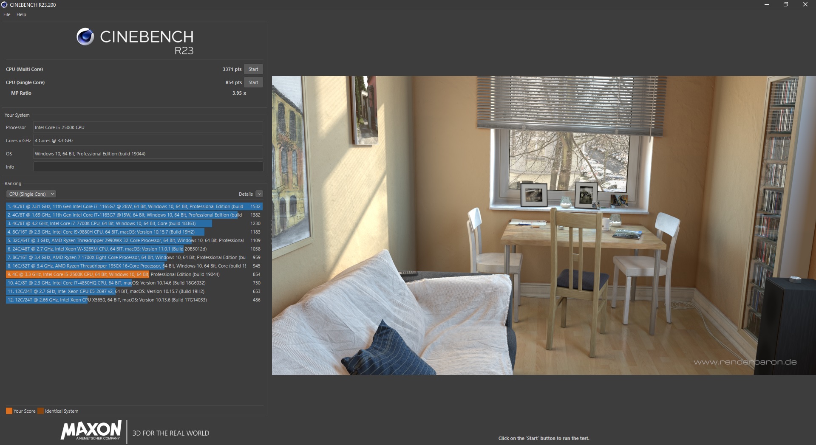Click the Details label in Ranking
816x445 pixels.
point(246,194)
